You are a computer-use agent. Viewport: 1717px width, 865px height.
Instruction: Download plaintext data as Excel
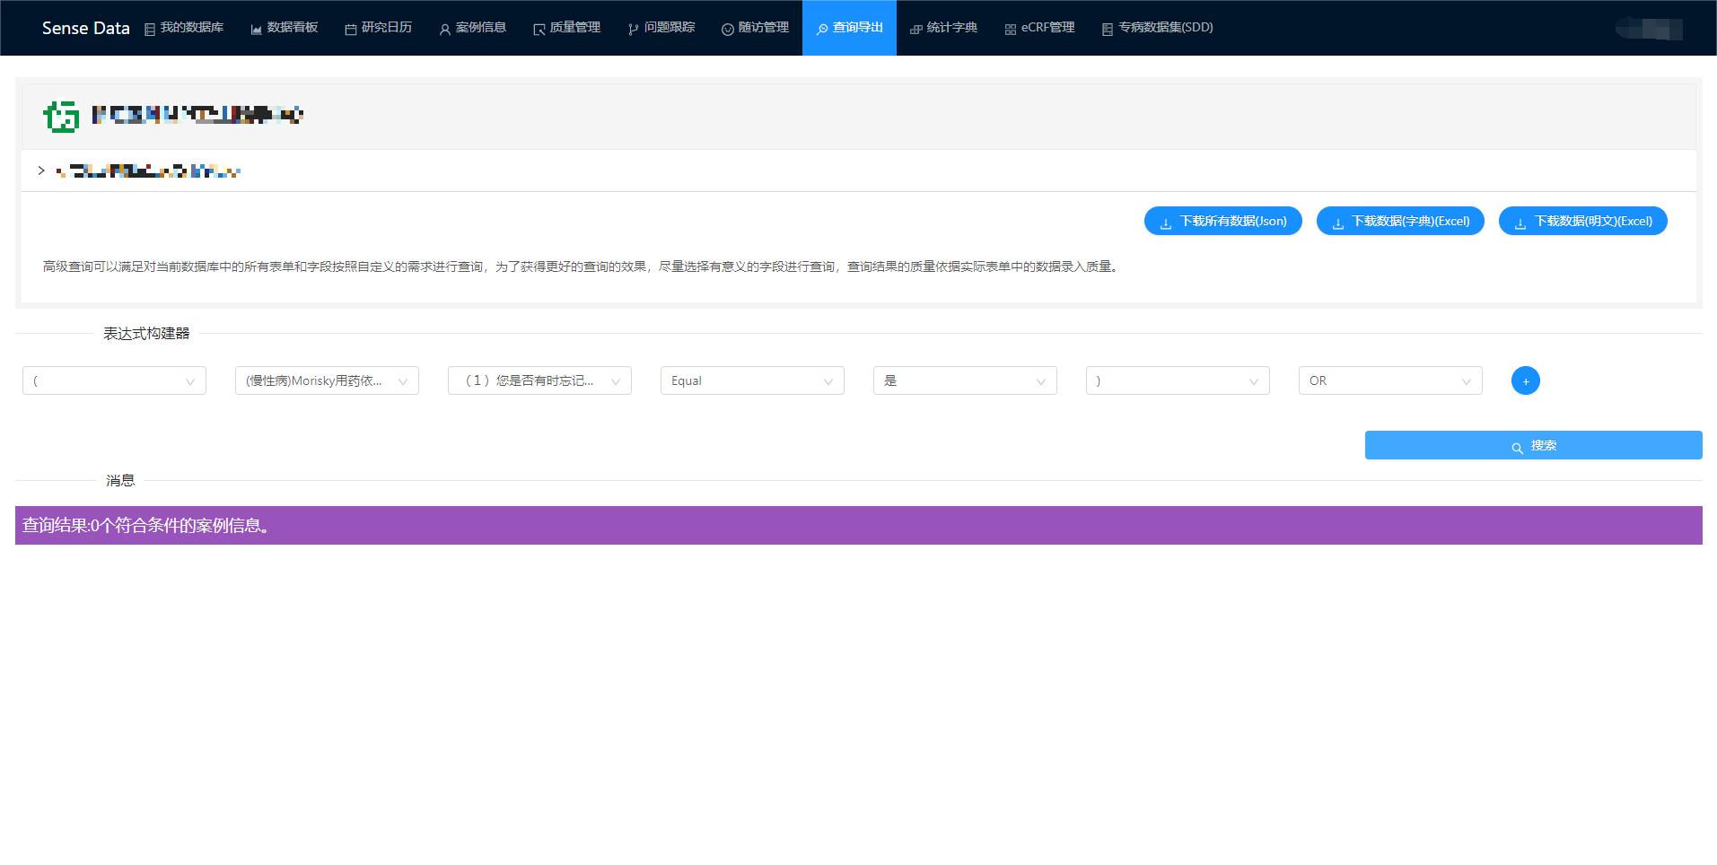1583,221
